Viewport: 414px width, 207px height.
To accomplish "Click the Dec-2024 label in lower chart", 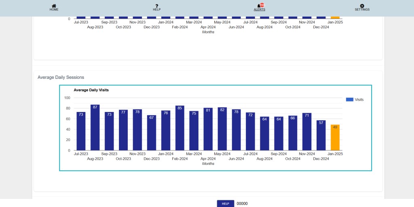I will coord(321,158).
